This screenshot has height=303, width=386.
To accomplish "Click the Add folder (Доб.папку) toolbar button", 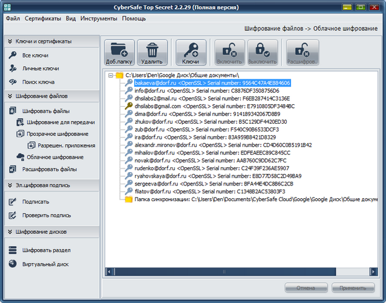I will coord(119,53).
